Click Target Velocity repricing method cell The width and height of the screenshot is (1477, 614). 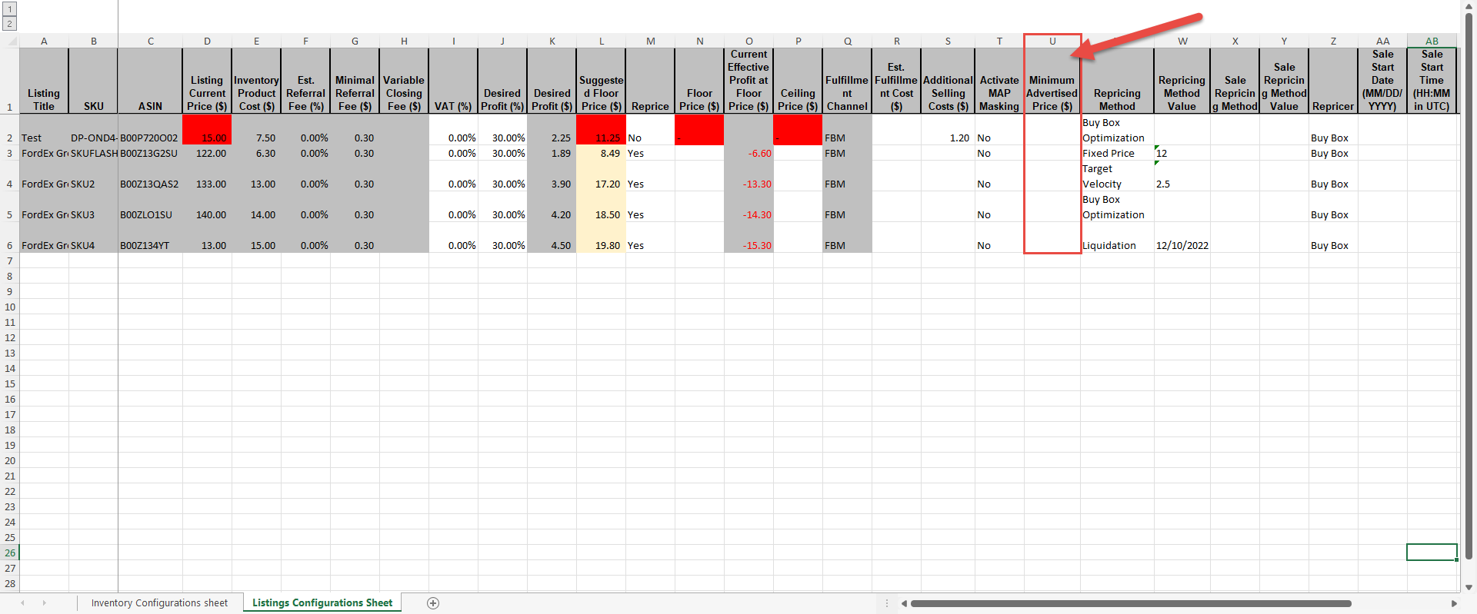1117,176
